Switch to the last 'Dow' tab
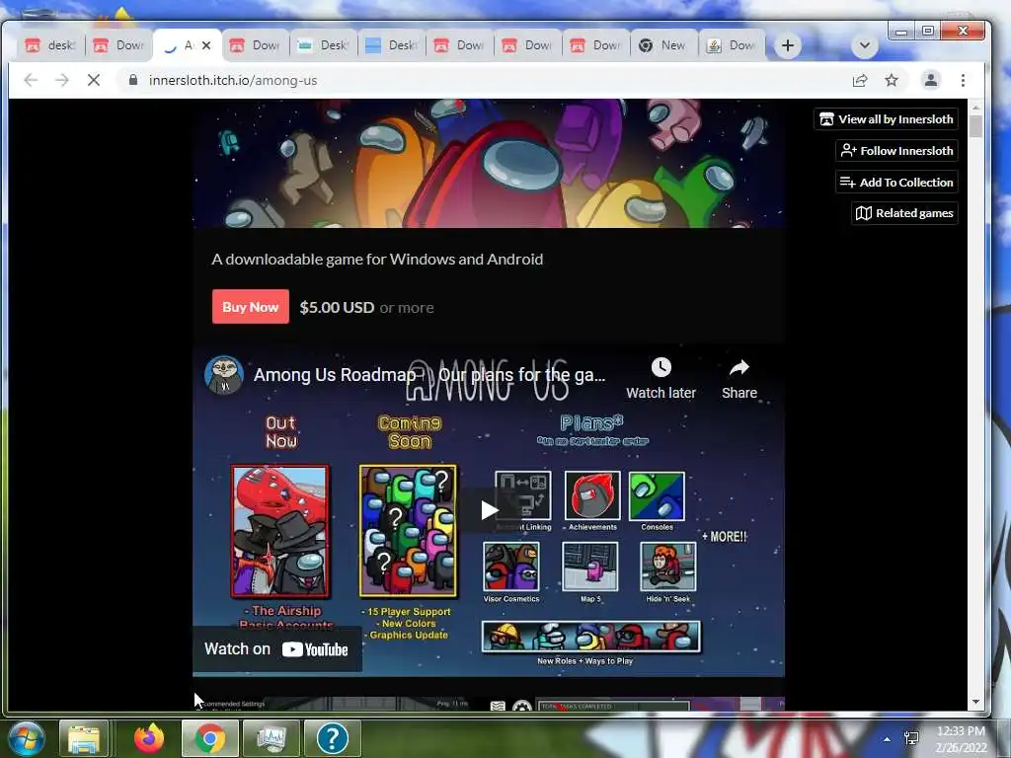1011x758 pixels. 732,45
